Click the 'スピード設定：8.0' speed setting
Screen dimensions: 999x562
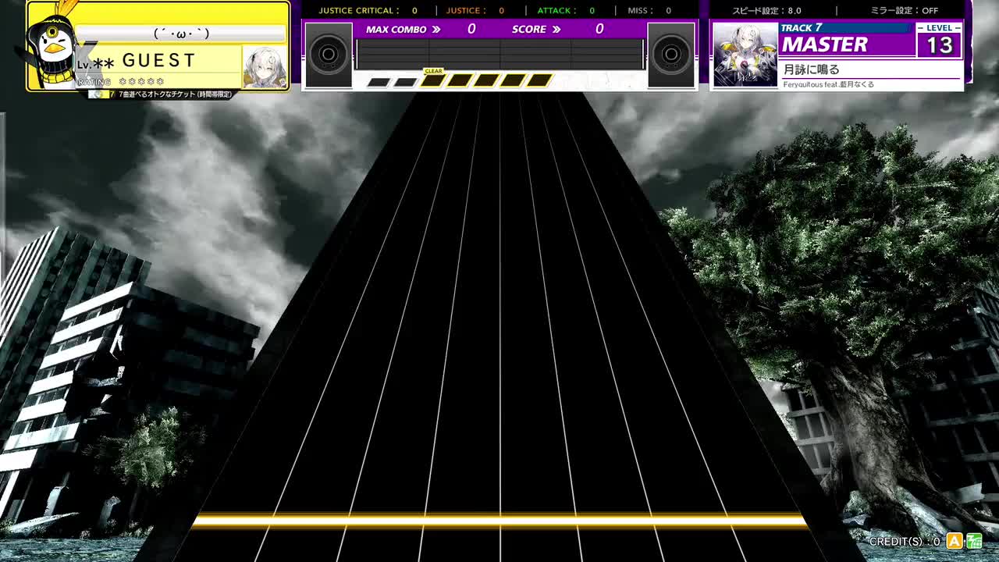tap(766, 11)
